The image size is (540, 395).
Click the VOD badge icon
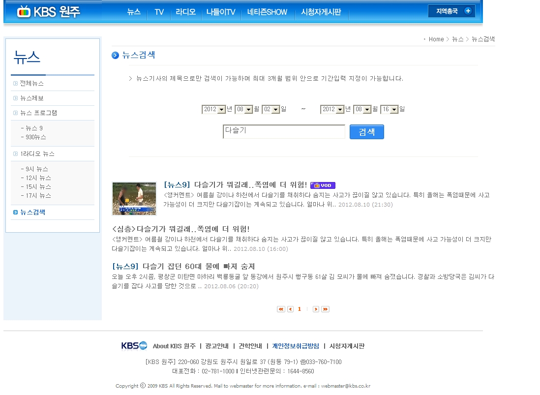click(323, 185)
